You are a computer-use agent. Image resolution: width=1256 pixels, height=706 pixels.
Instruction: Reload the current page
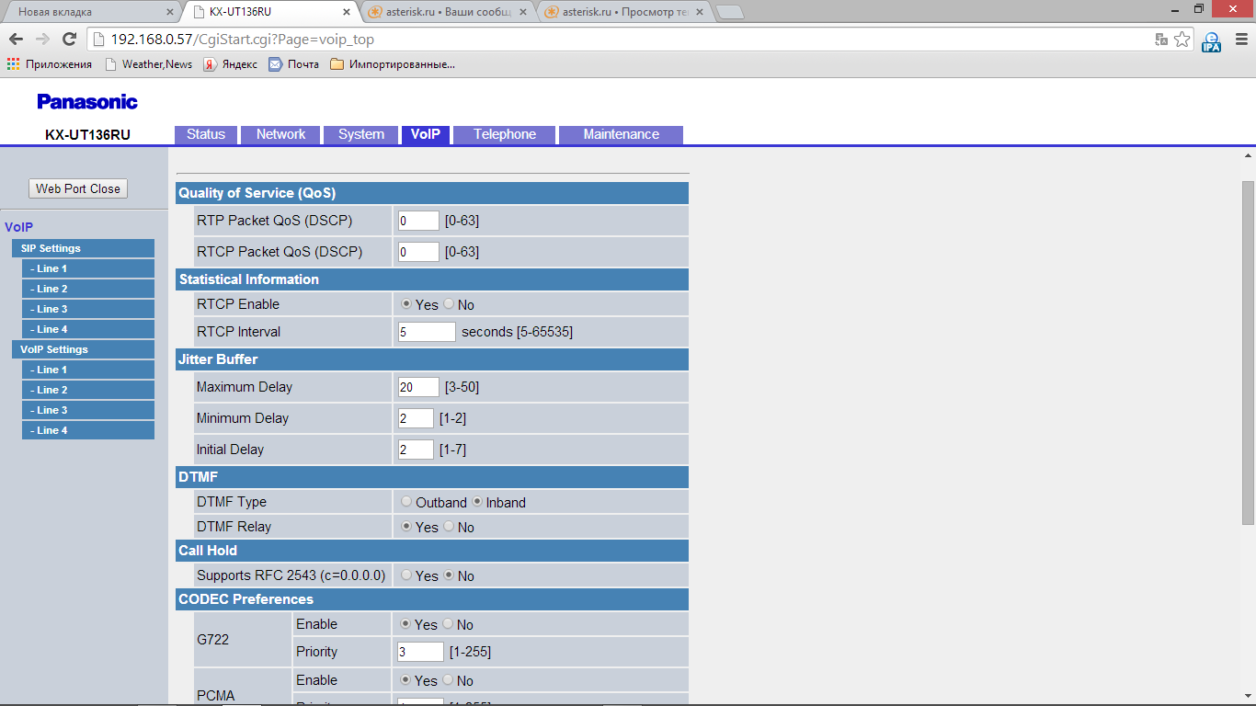(x=69, y=40)
